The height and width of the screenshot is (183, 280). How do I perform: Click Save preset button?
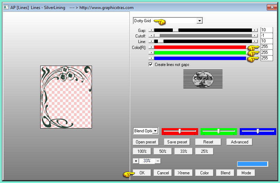pos(177,142)
